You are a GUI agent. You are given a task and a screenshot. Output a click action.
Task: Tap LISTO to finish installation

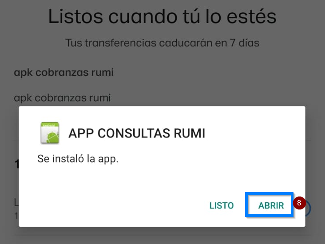pyautogui.click(x=222, y=205)
